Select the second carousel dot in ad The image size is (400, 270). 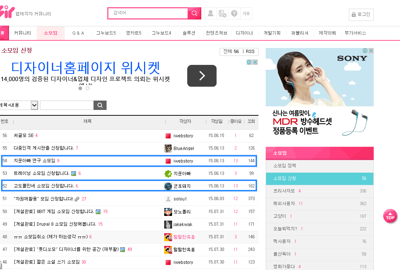point(87,88)
